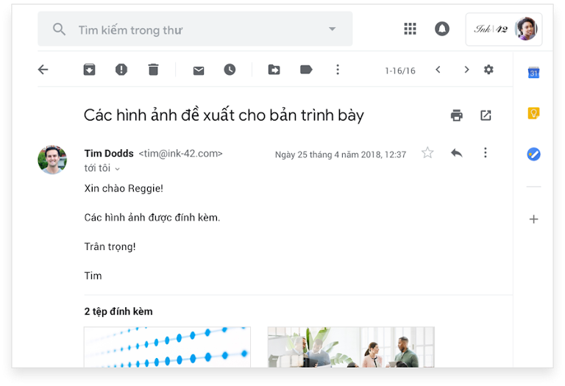
Task: Open the Google apps grid menu
Action: tap(410, 29)
